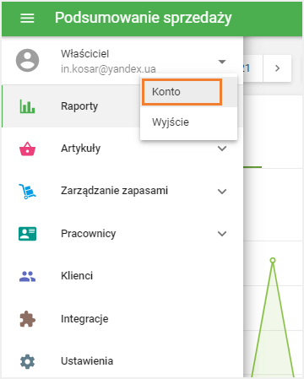This screenshot has height=379, width=304.
Task: Click the user avatar icon
Action: [27, 61]
